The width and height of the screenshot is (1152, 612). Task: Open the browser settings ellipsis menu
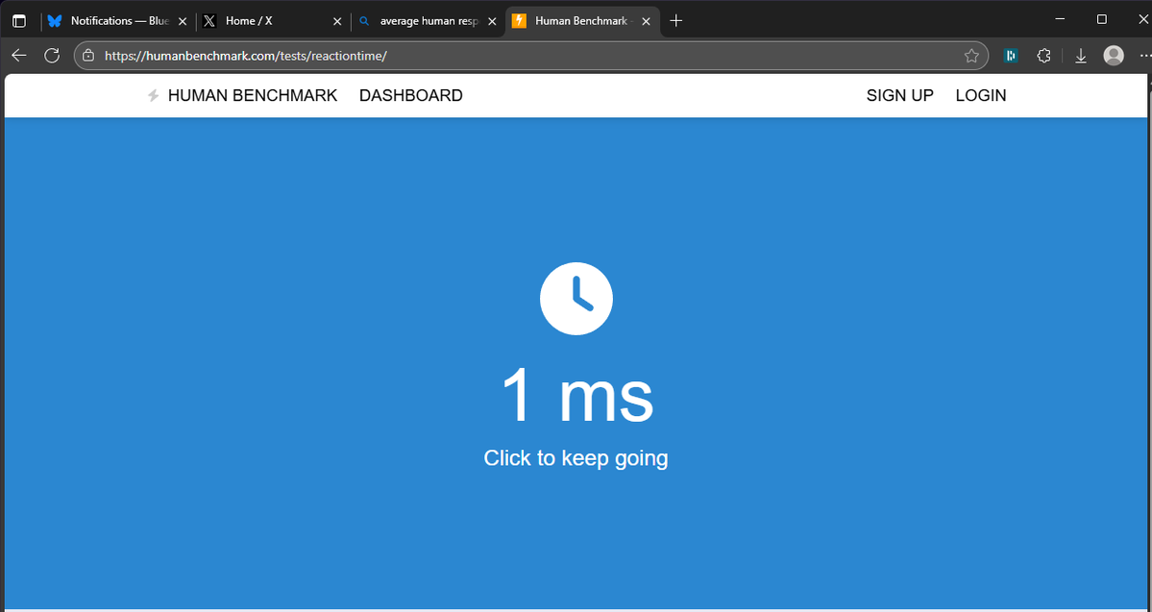pos(1144,56)
